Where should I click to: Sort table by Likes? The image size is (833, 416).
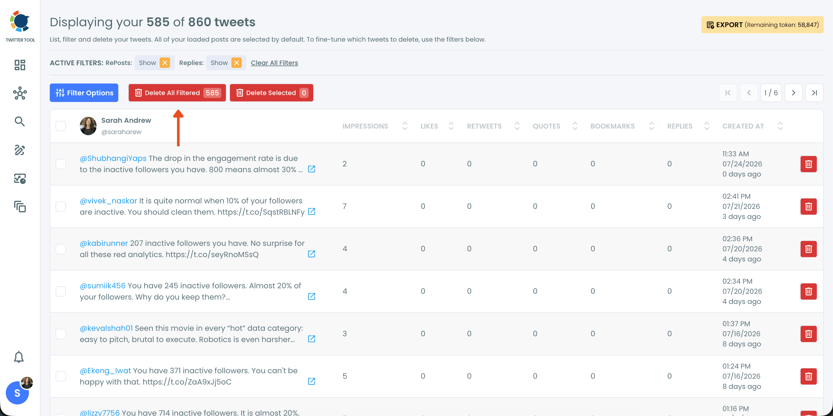(451, 126)
